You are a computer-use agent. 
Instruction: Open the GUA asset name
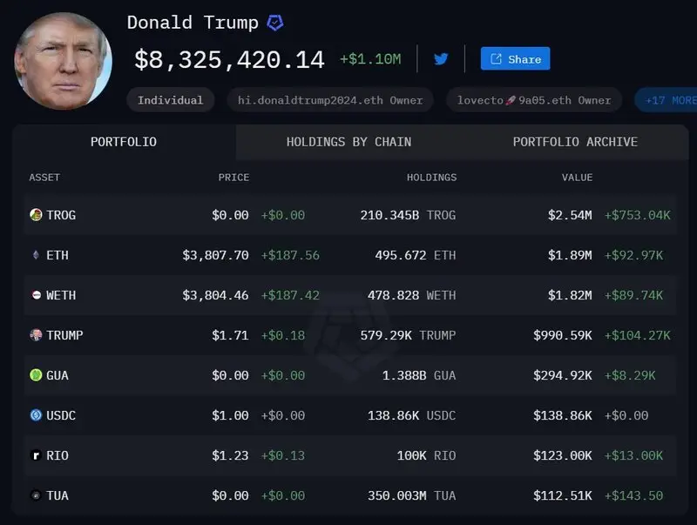(58, 375)
